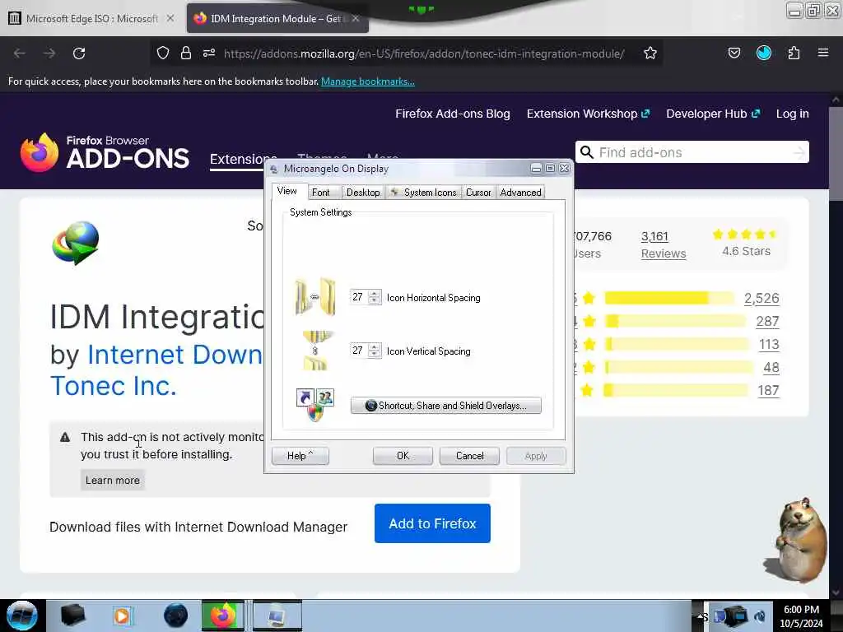
Task: Click the vertical spacing folders icon
Action: point(315,351)
